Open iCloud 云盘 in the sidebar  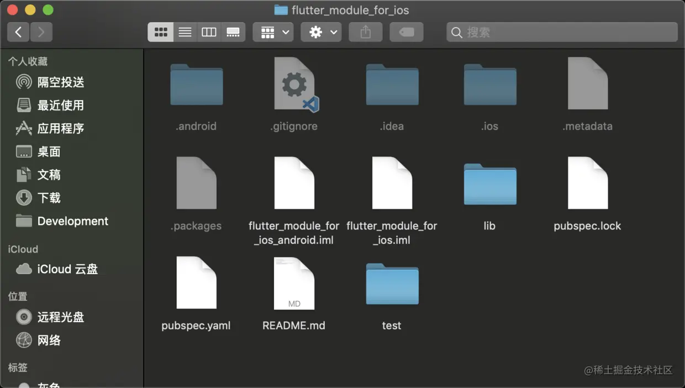tap(72, 269)
